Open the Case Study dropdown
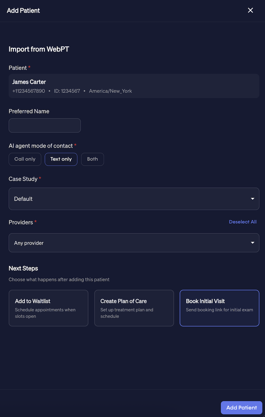The height and width of the screenshot is (417, 265). click(x=134, y=199)
